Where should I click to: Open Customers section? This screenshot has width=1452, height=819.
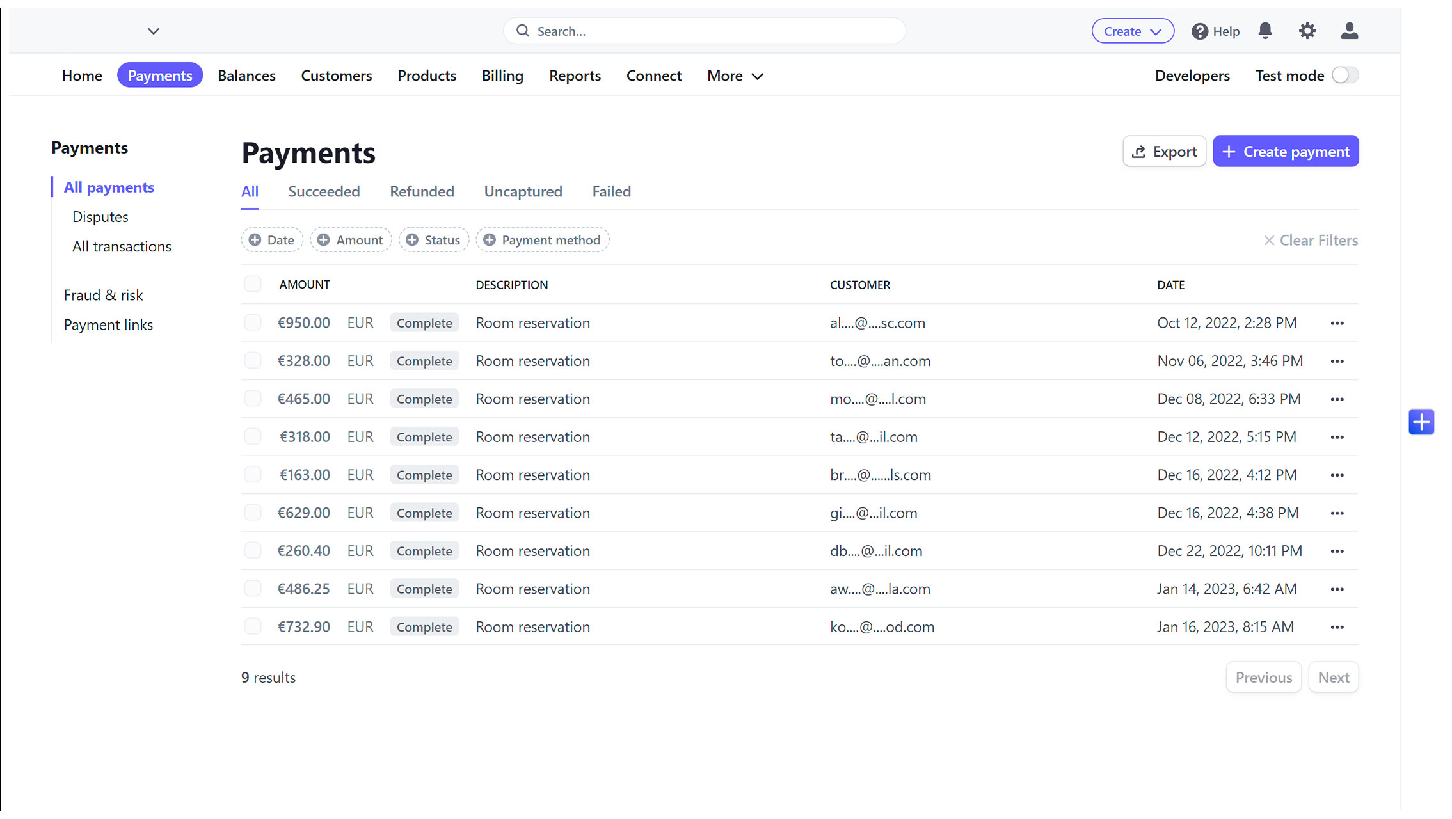[336, 76]
